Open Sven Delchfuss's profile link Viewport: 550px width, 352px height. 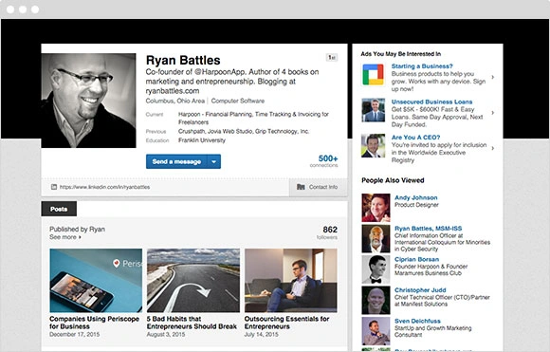[x=417, y=321]
